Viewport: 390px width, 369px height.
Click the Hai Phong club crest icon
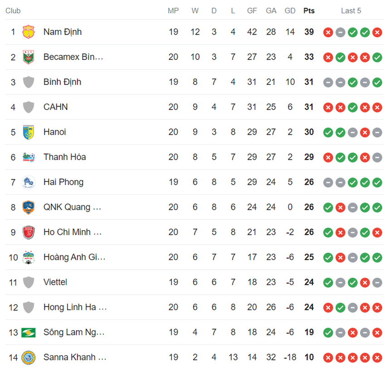click(29, 182)
